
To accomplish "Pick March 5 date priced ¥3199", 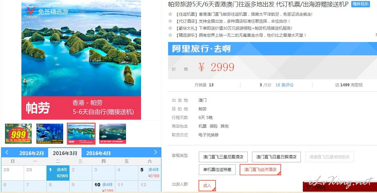I will (149, 173).
